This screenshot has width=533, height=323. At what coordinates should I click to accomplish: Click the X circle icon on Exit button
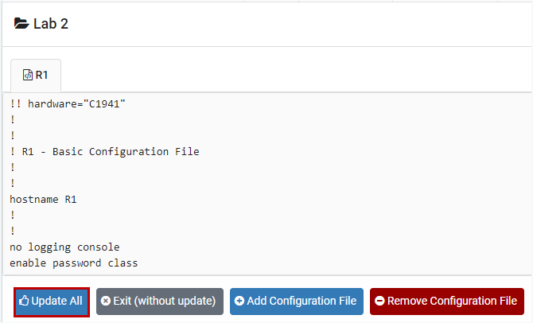106,302
